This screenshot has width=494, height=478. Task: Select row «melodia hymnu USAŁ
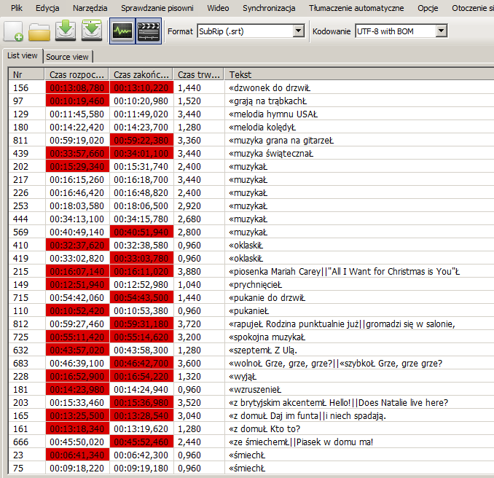pos(251,114)
